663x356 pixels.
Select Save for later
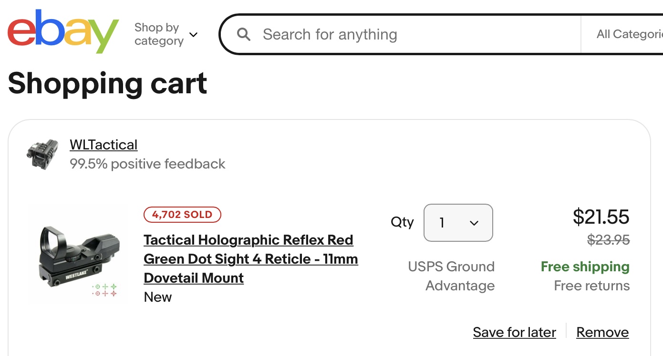pos(514,332)
